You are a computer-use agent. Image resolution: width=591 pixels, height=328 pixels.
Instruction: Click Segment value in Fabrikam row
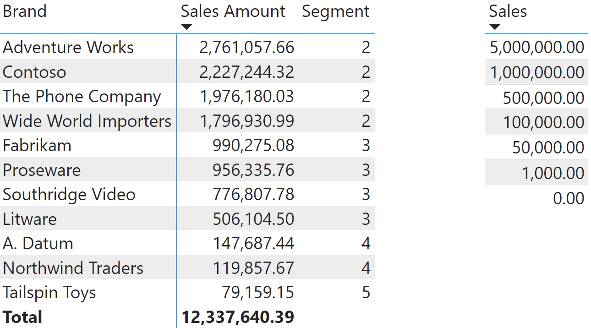[x=366, y=145]
